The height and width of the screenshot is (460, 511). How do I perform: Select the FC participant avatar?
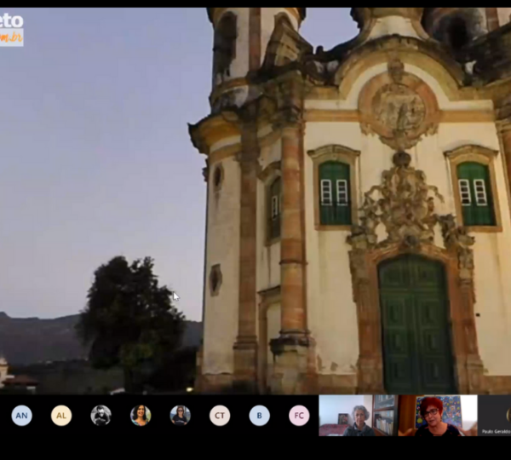pyautogui.click(x=299, y=416)
